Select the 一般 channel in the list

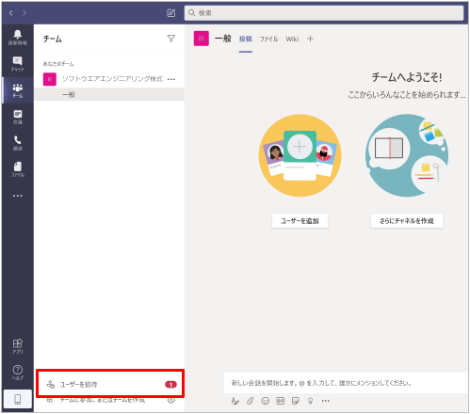109,95
